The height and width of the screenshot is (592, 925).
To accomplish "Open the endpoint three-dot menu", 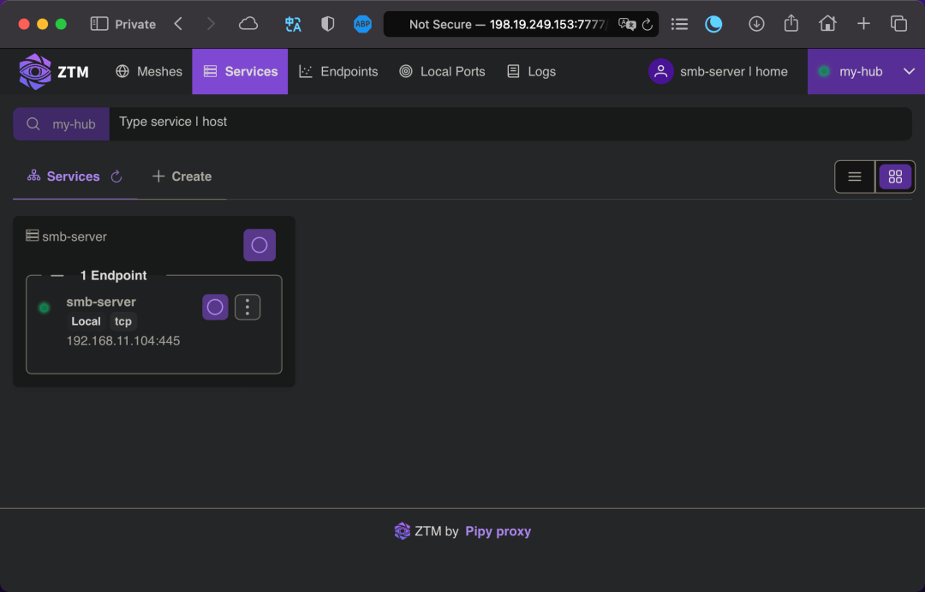I will click(248, 307).
